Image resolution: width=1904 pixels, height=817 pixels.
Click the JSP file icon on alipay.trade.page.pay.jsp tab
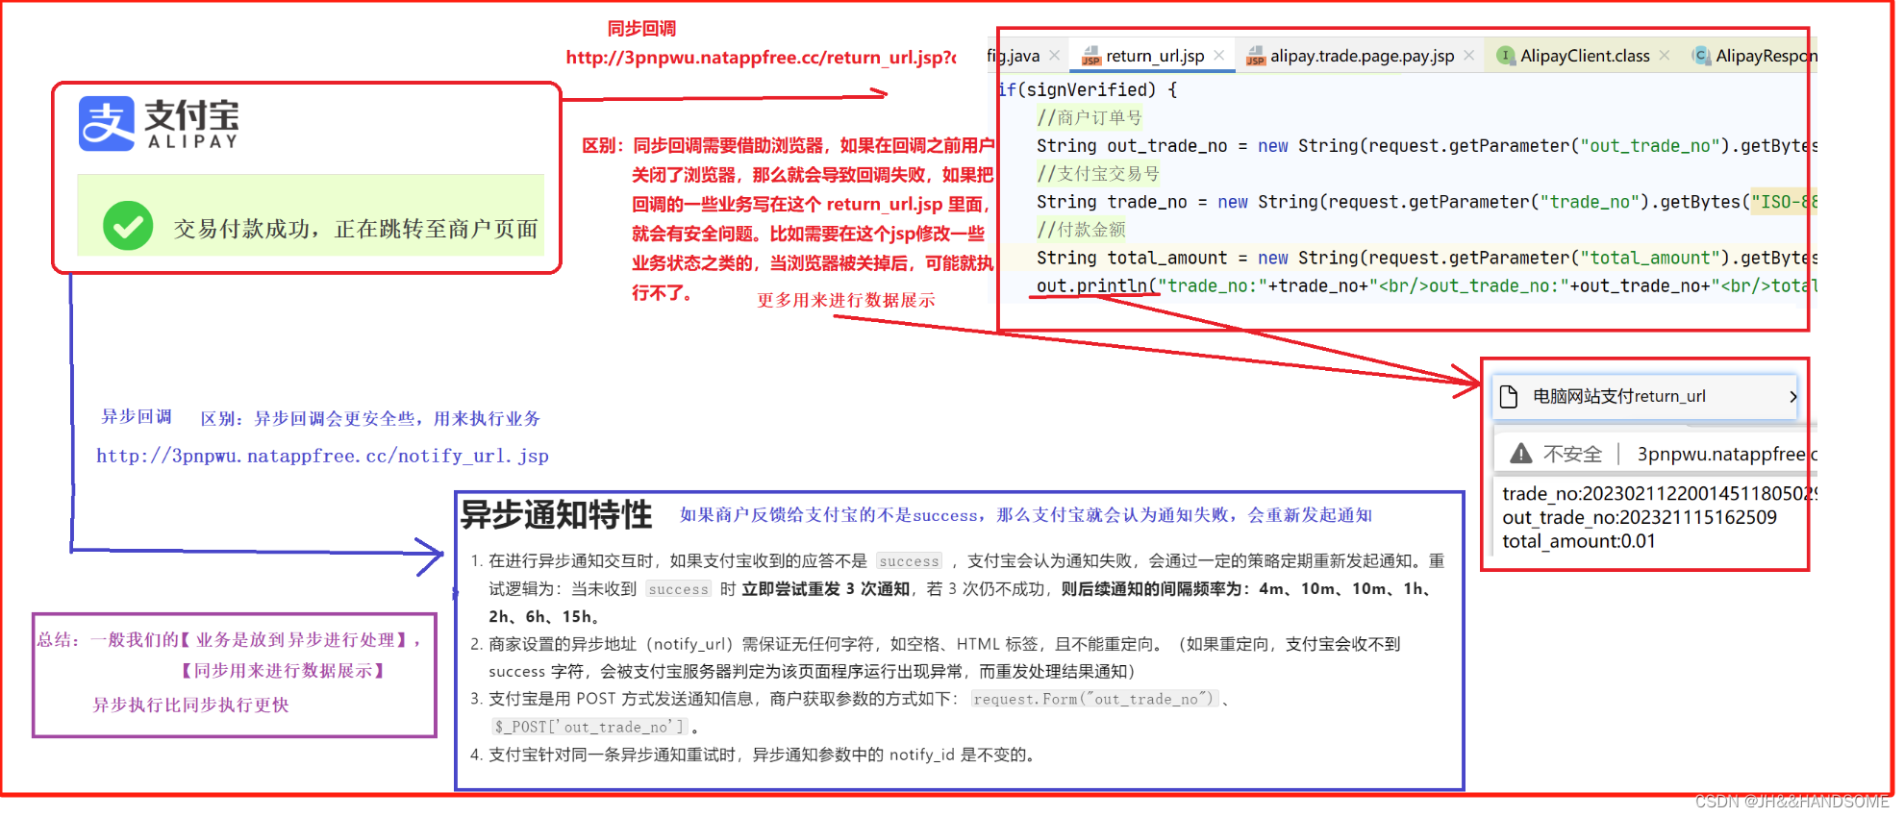click(1255, 57)
